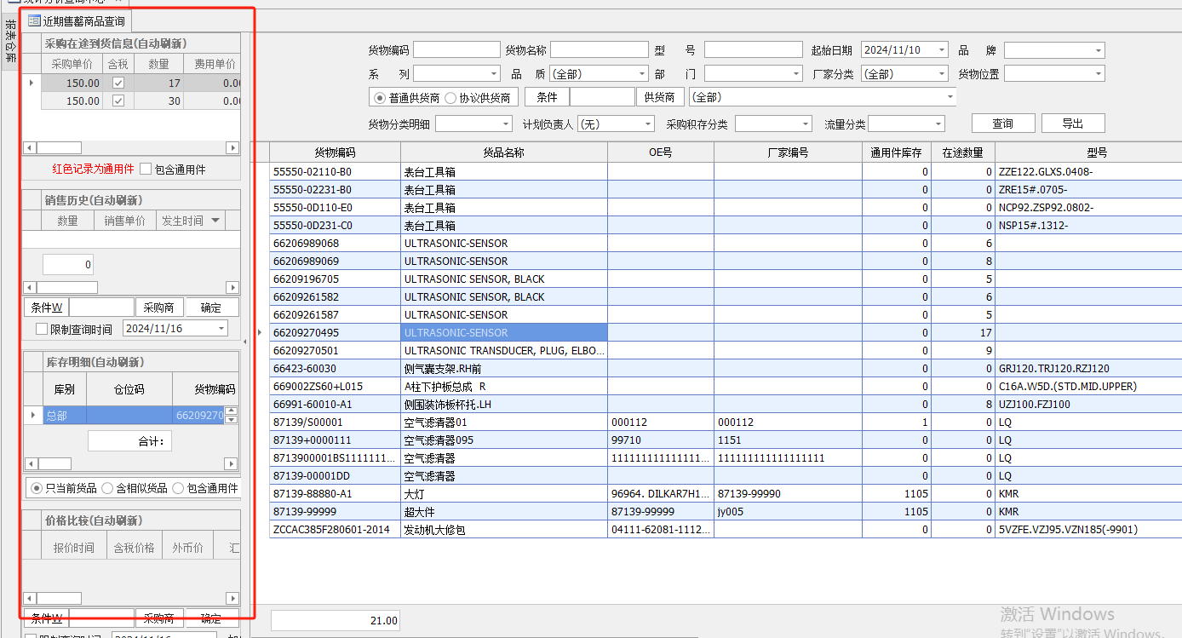
Task: Click the 条件 button beside supplier radios
Action: click(547, 97)
